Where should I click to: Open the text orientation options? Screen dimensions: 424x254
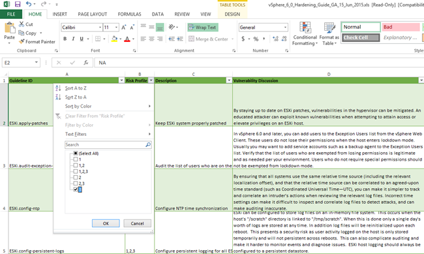click(173, 27)
